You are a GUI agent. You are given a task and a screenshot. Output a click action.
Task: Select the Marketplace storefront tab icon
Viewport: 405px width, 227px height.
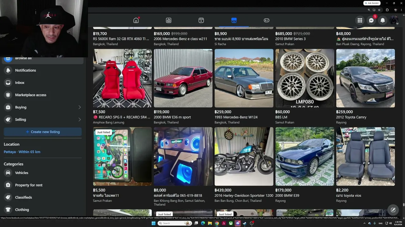click(x=234, y=20)
